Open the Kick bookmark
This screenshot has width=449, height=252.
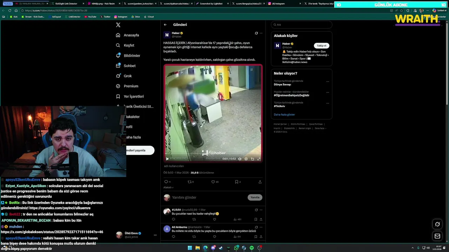(14, 17)
